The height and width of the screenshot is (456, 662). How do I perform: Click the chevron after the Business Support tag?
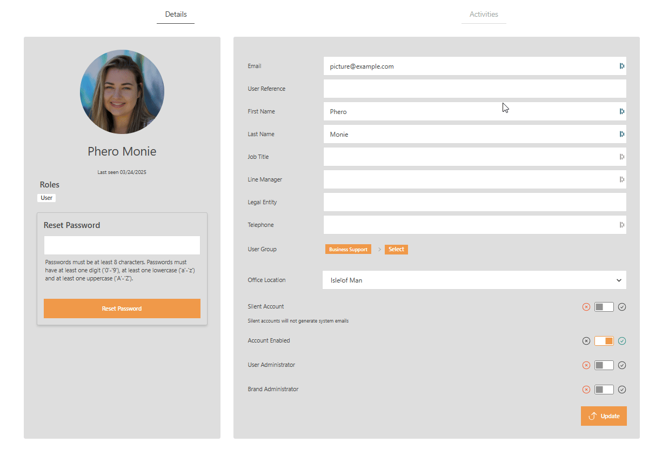(x=379, y=249)
